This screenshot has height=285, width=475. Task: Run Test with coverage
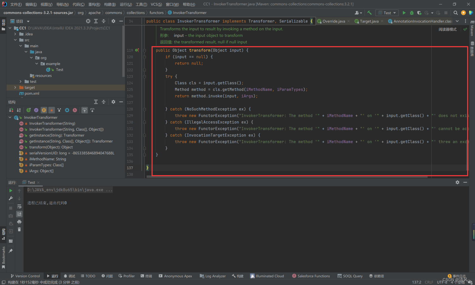click(x=419, y=13)
